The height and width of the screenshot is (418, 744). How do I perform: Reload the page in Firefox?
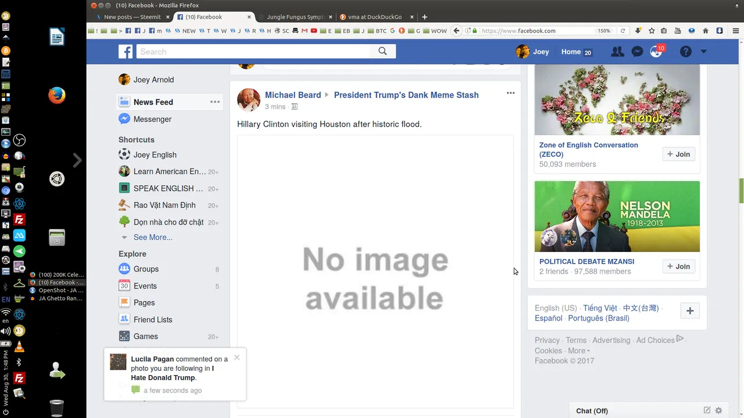tap(623, 31)
